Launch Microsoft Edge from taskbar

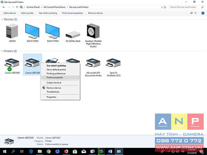click(x=31, y=152)
